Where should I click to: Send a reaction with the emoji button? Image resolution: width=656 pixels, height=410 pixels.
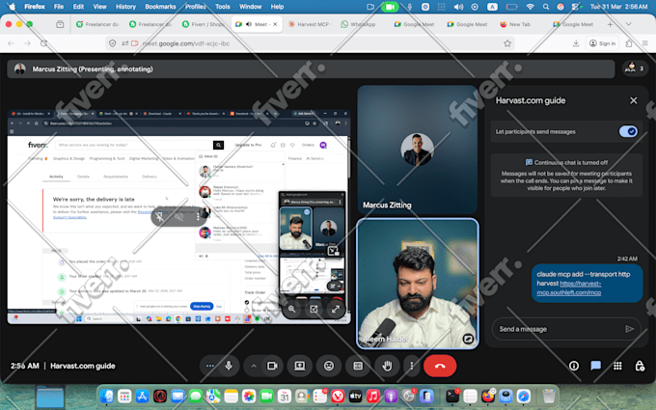(329, 366)
